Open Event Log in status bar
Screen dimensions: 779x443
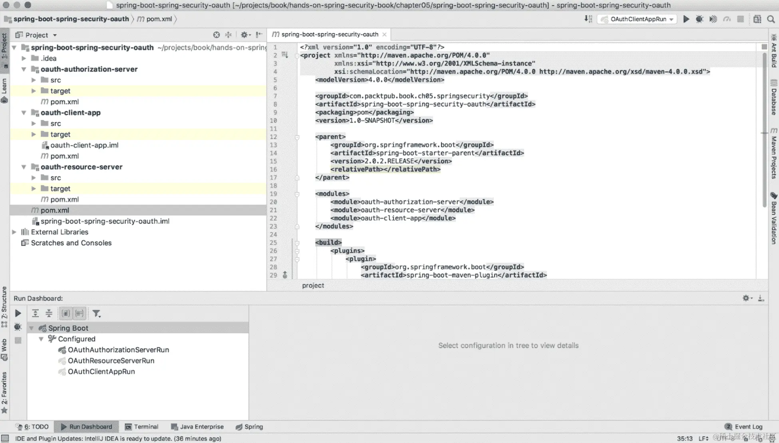tap(744, 427)
